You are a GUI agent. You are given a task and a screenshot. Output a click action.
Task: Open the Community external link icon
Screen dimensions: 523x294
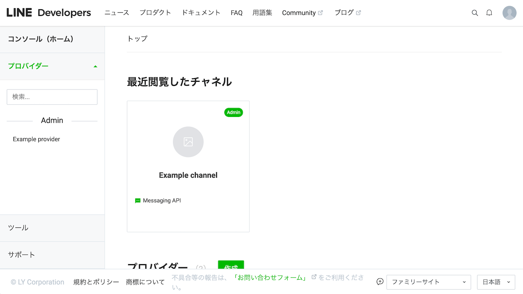[x=321, y=13]
